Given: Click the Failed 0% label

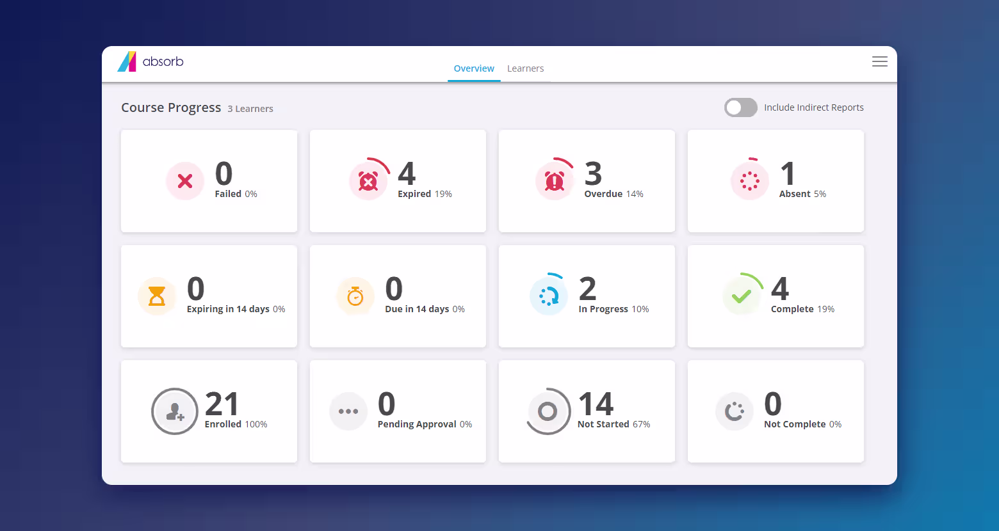Looking at the screenshot, I should coord(236,194).
